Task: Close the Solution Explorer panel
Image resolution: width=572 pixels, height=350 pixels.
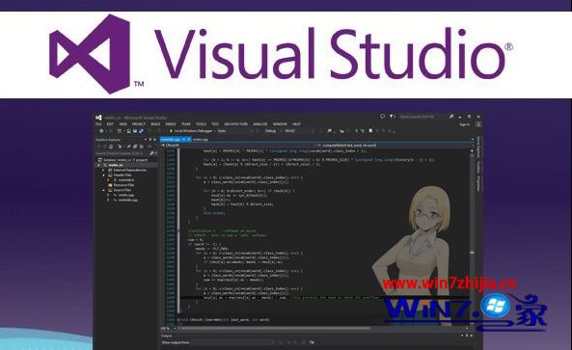Action: (154, 140)
